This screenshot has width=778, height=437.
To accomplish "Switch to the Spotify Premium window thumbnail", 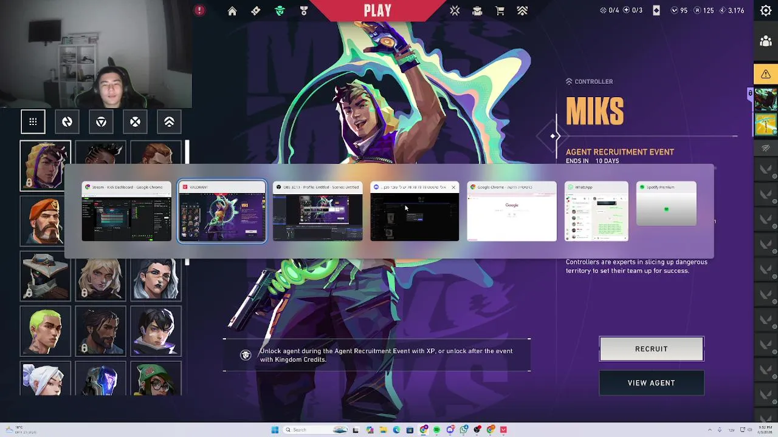I will pos(666,205).
